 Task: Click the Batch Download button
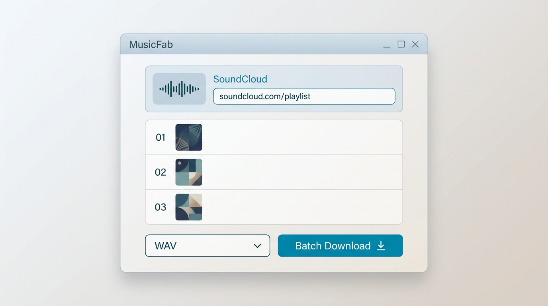340,245
